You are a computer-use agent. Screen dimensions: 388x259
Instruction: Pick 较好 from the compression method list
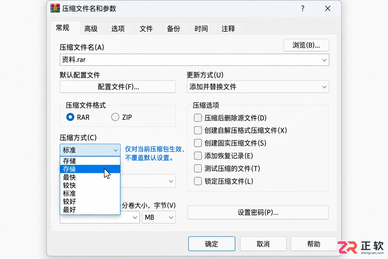click(90, 202)
